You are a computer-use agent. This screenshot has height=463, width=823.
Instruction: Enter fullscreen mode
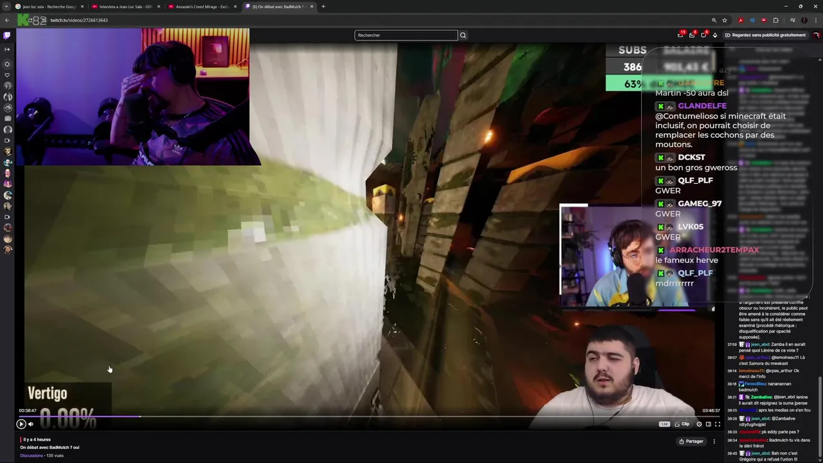pos(718,424)
